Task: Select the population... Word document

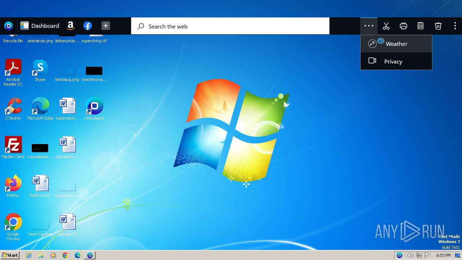Action: [67, 147]
